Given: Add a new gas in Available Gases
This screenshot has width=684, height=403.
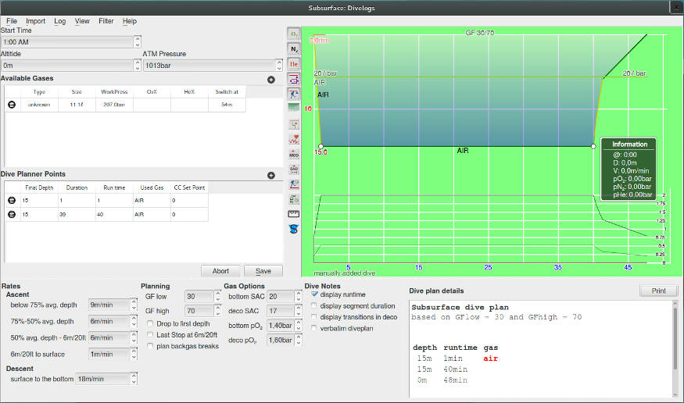Looking at the screenshot, I should (x=271, y=80).
